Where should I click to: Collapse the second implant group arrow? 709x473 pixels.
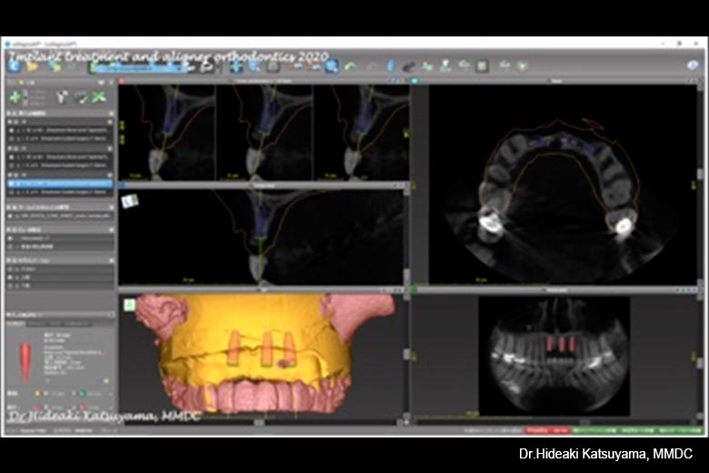point(110,148)
